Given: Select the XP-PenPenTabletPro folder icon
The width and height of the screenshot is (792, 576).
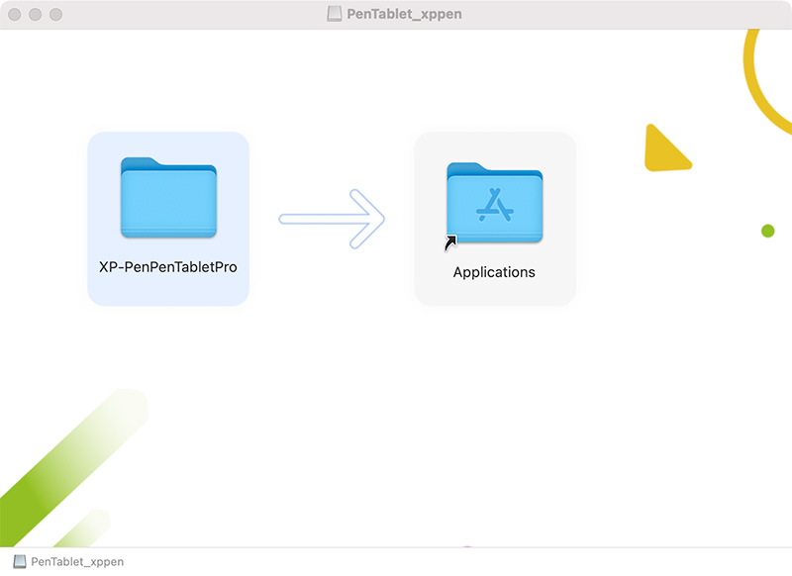Looking at the screenshot, I should 168,197.
